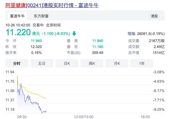
Task: Select the 日K chart tab
Action: tap(67, 63)
